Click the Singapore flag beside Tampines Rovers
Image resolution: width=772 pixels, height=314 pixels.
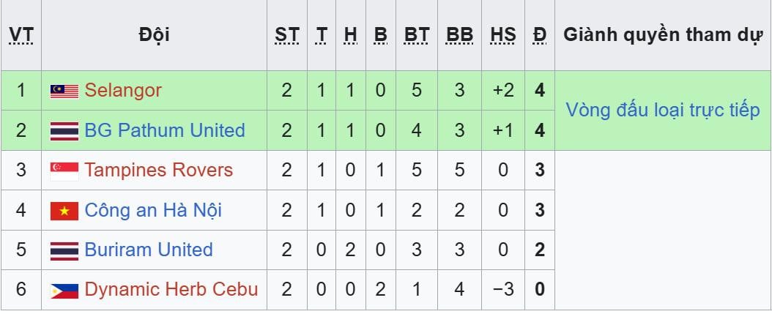click(64, 171)
